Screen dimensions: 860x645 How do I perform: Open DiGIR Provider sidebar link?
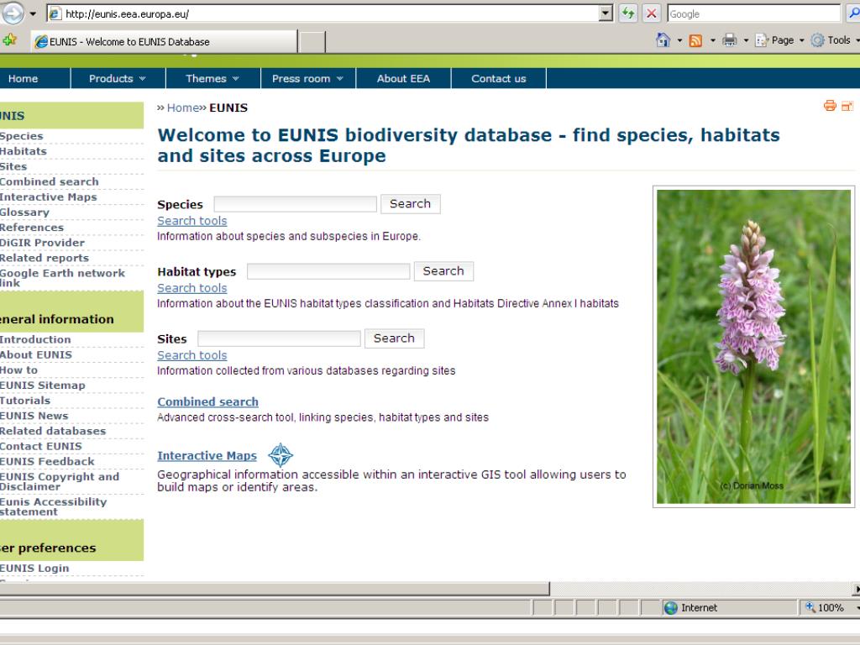42,243
